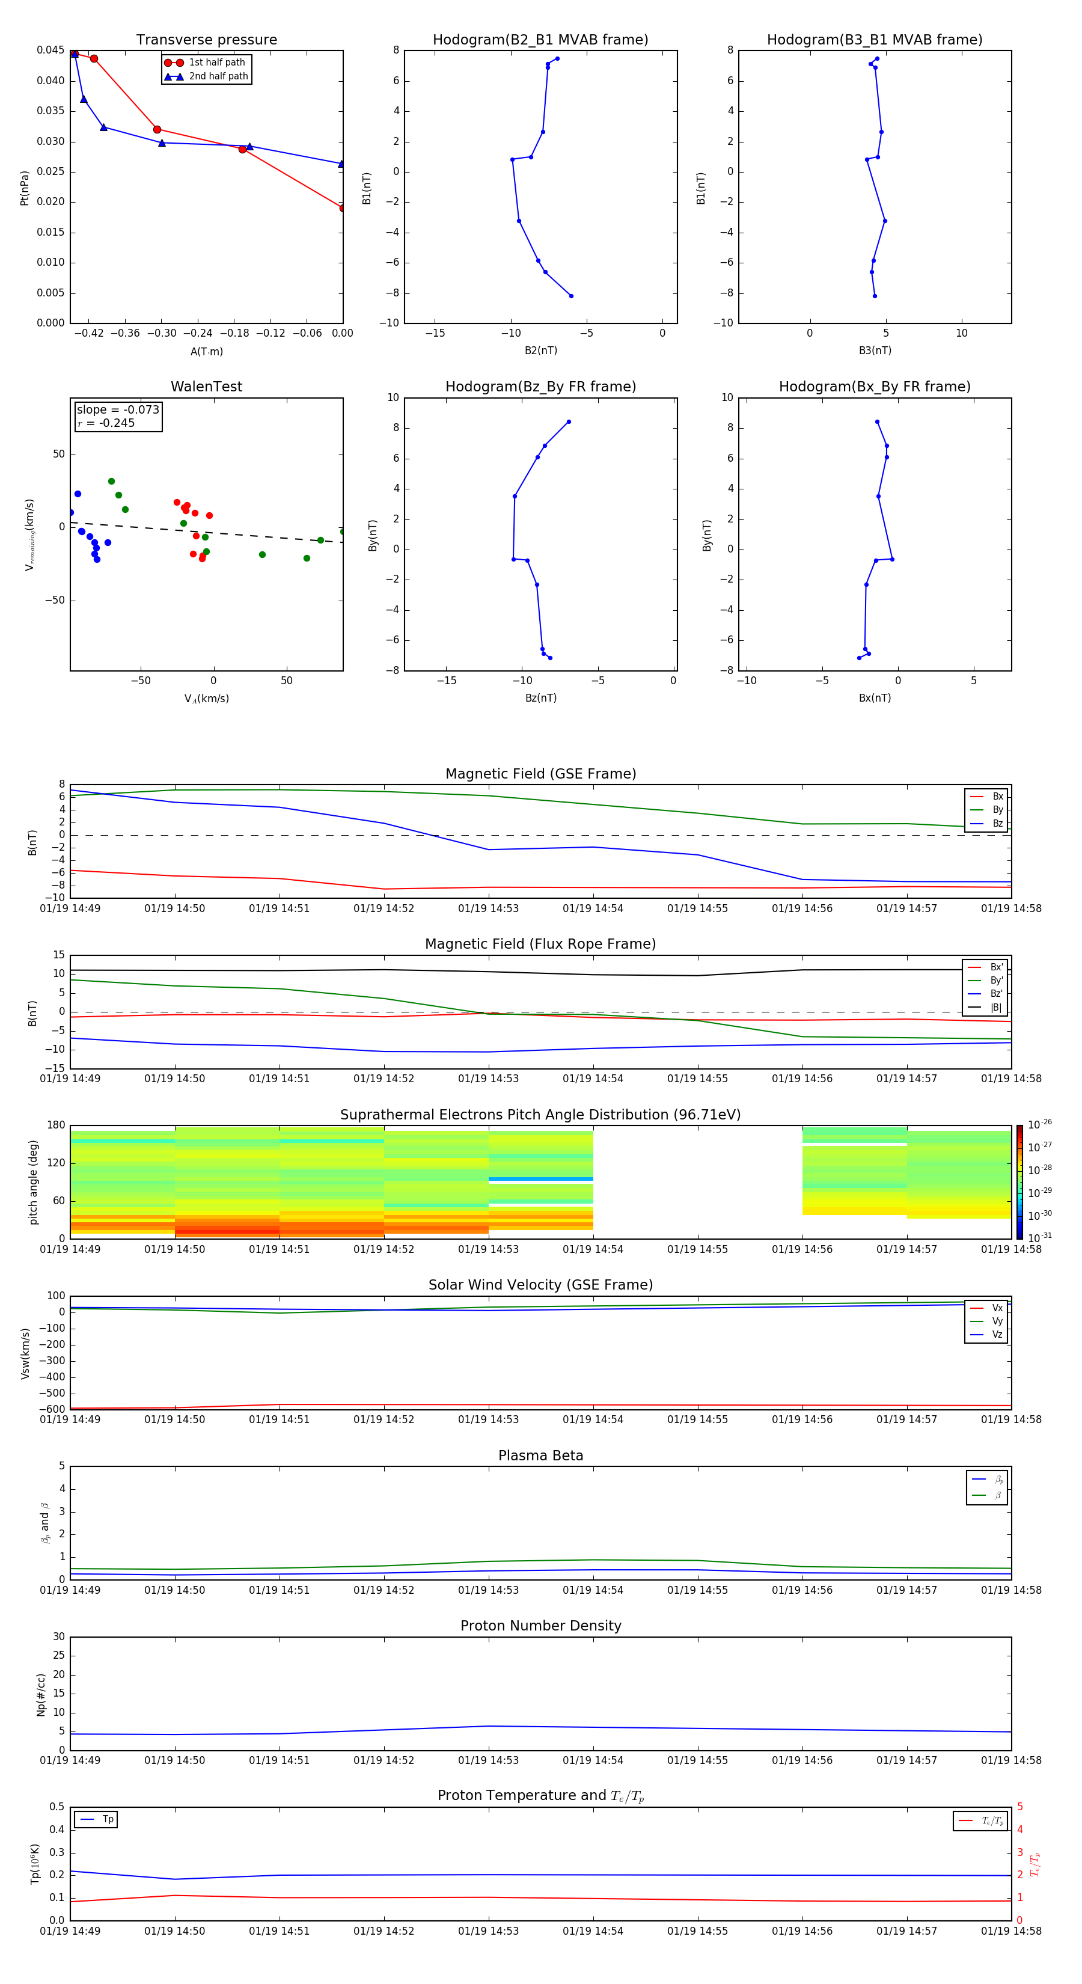The image size is (1082, 1984).
Task: Click the 'Magnetic Field (GSE Frame)' title
Action: click(x=540, y=774)
